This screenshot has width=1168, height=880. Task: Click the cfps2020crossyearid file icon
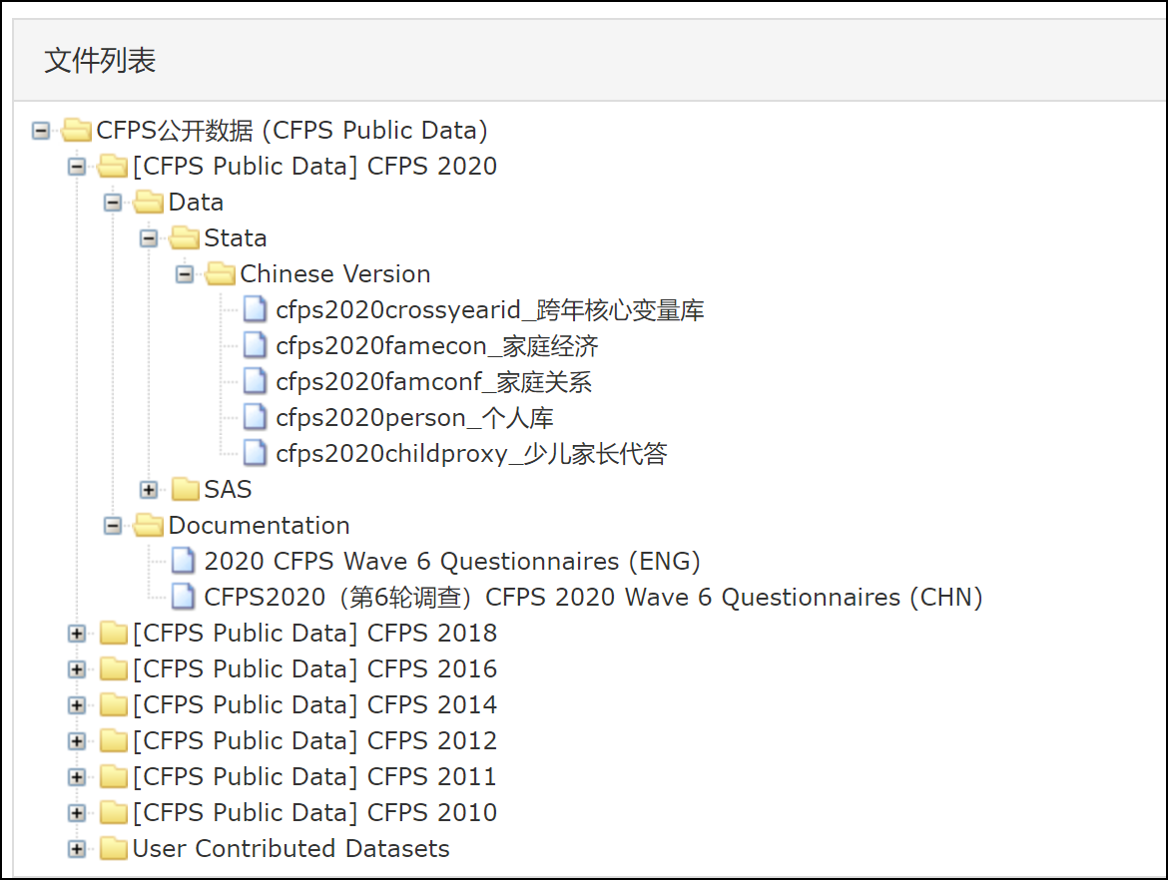click(256, 310)
